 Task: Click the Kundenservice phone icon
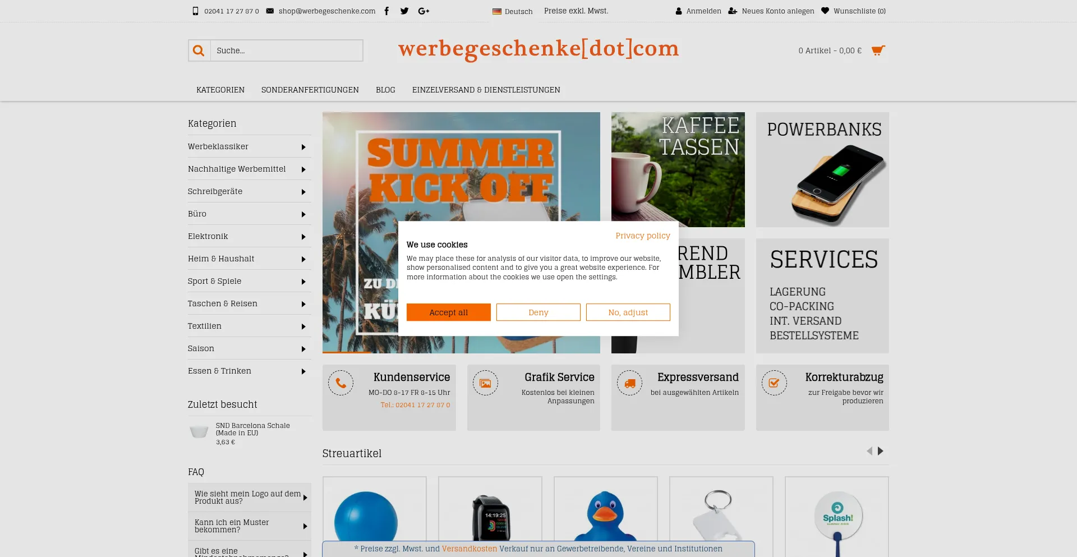(340, 383)
